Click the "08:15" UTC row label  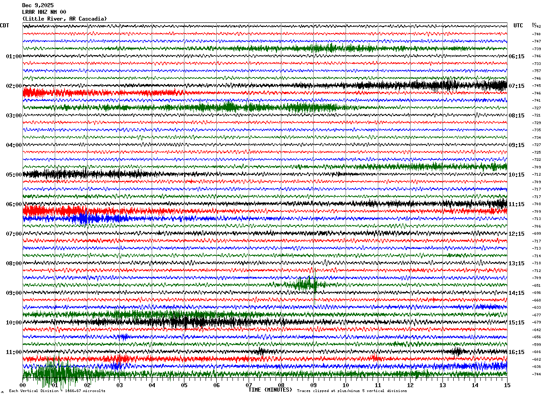click(517, 116)
